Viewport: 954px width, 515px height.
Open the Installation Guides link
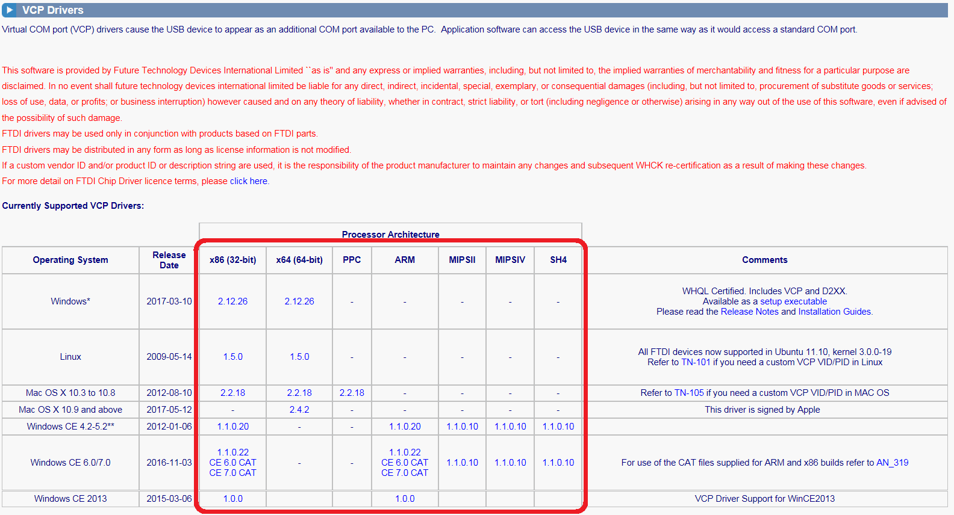(835, 312)
